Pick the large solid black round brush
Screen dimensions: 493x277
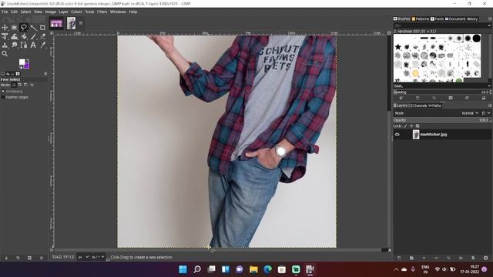477,38
